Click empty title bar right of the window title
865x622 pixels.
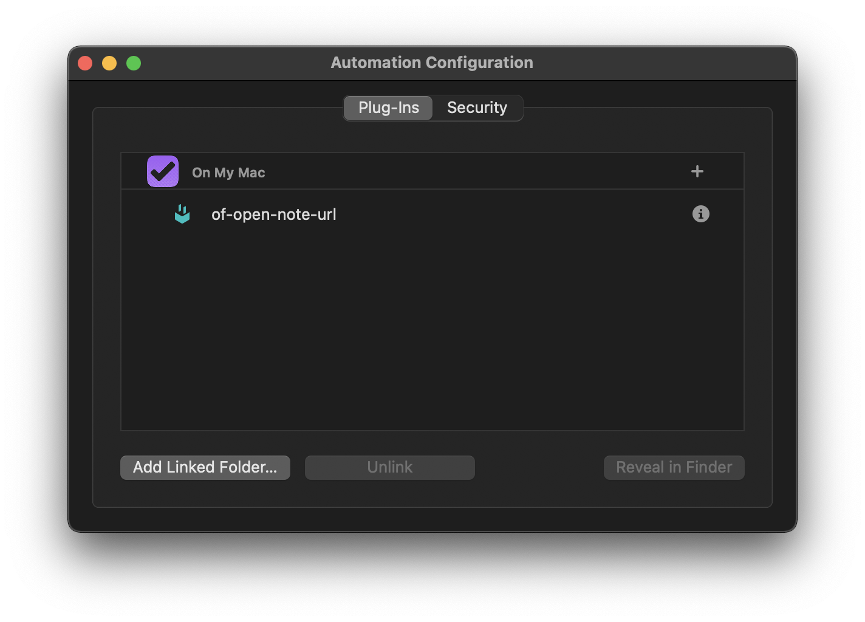pyautogui.click(x=662, y=63)
